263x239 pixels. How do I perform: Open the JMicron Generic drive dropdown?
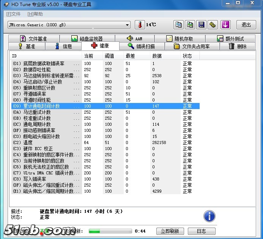tap(69, 25)
